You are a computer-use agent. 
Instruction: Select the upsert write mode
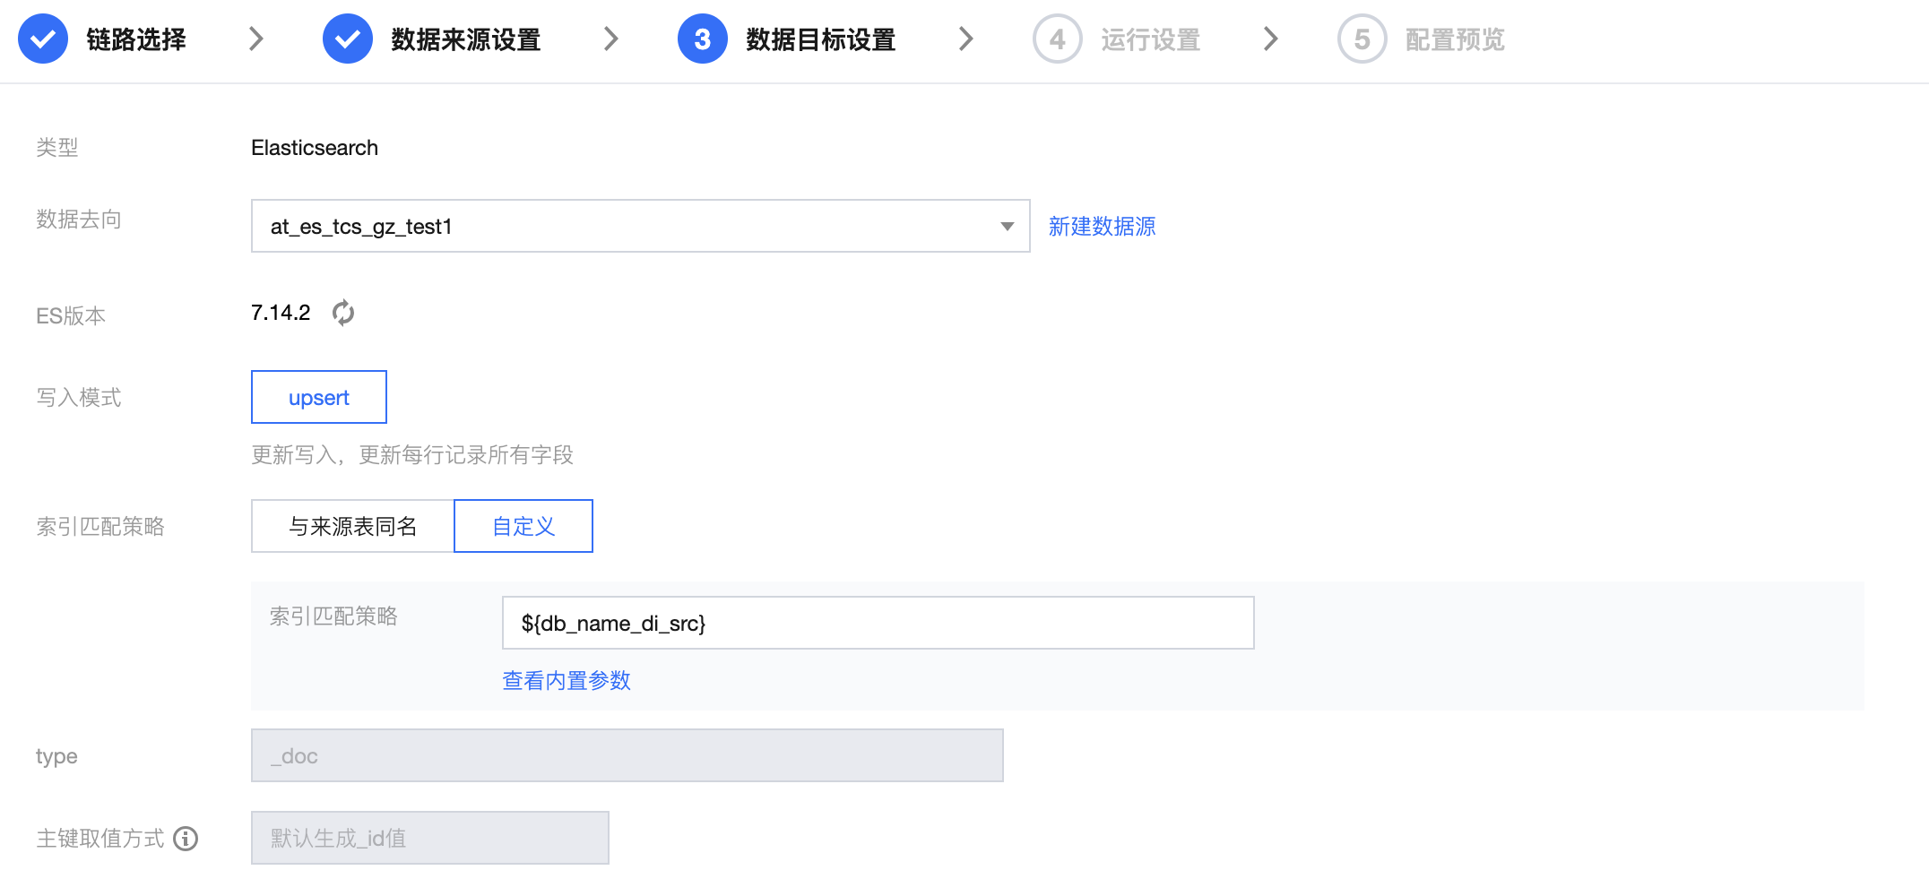pyautogui.click(x=318, y=397)
